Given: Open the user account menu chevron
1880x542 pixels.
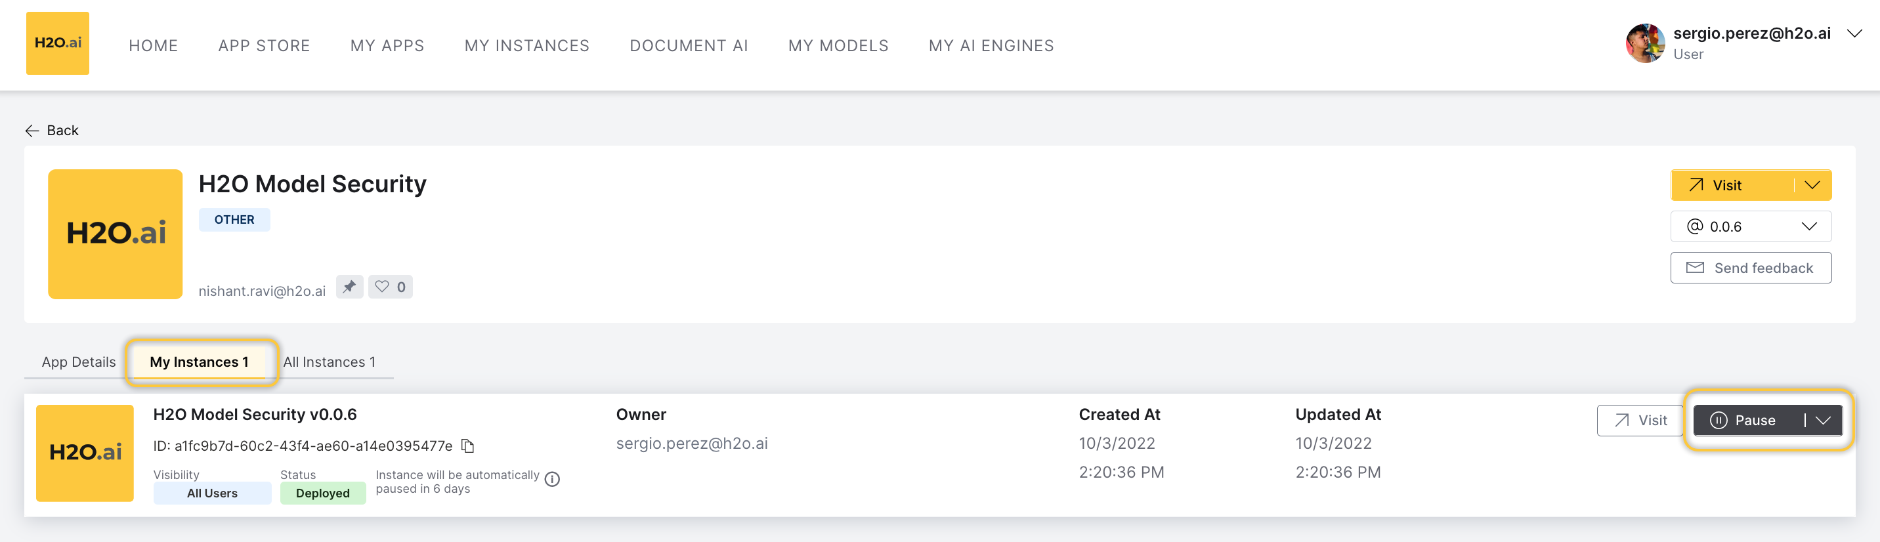Looking at the screenshot, I should [1854, 33].
